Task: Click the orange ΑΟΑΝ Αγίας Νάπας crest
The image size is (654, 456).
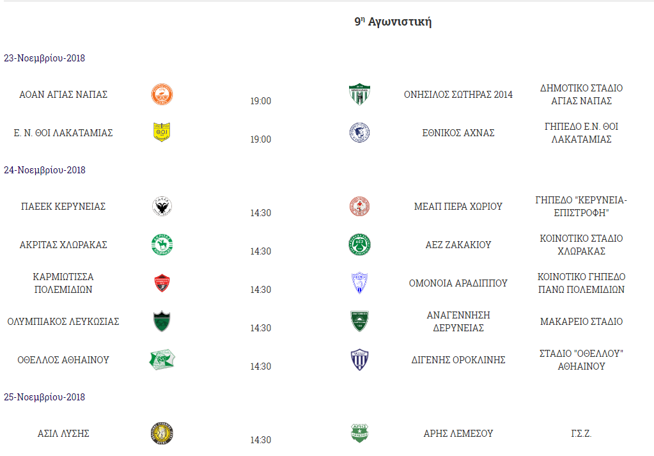Action: pos(162,94)
